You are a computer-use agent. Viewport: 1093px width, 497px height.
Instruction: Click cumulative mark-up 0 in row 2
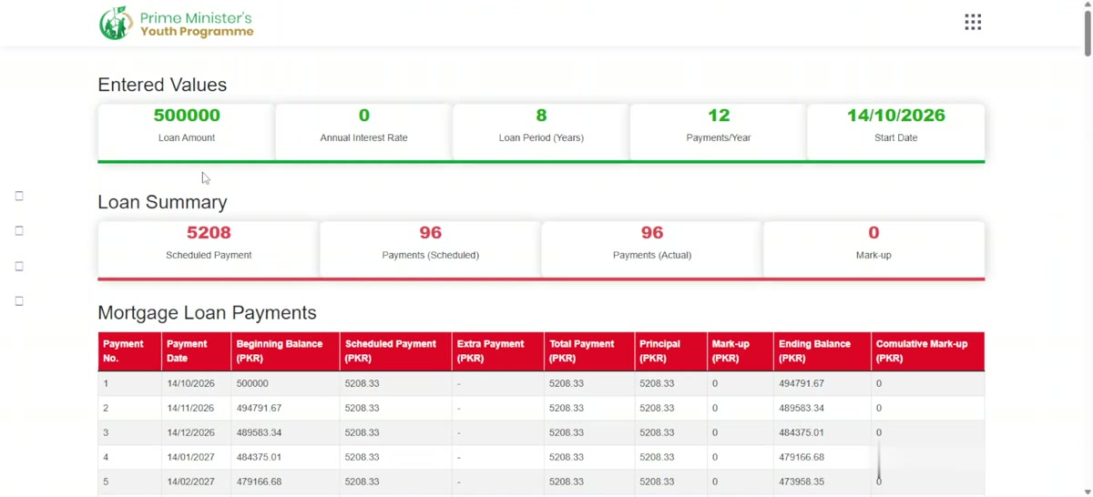point(879,409)
